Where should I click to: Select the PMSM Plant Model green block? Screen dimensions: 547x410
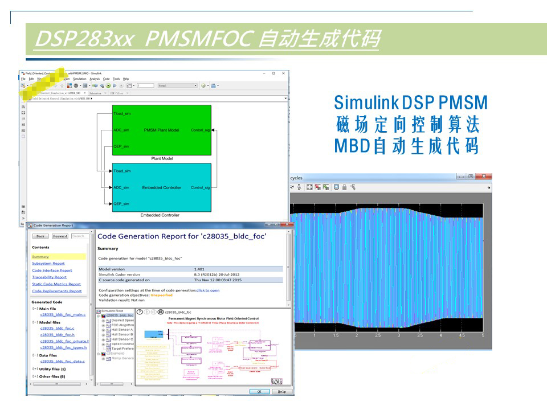point(161,130)
